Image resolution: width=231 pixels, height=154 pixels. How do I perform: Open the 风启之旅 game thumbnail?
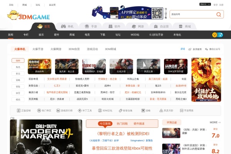point(149,66)
